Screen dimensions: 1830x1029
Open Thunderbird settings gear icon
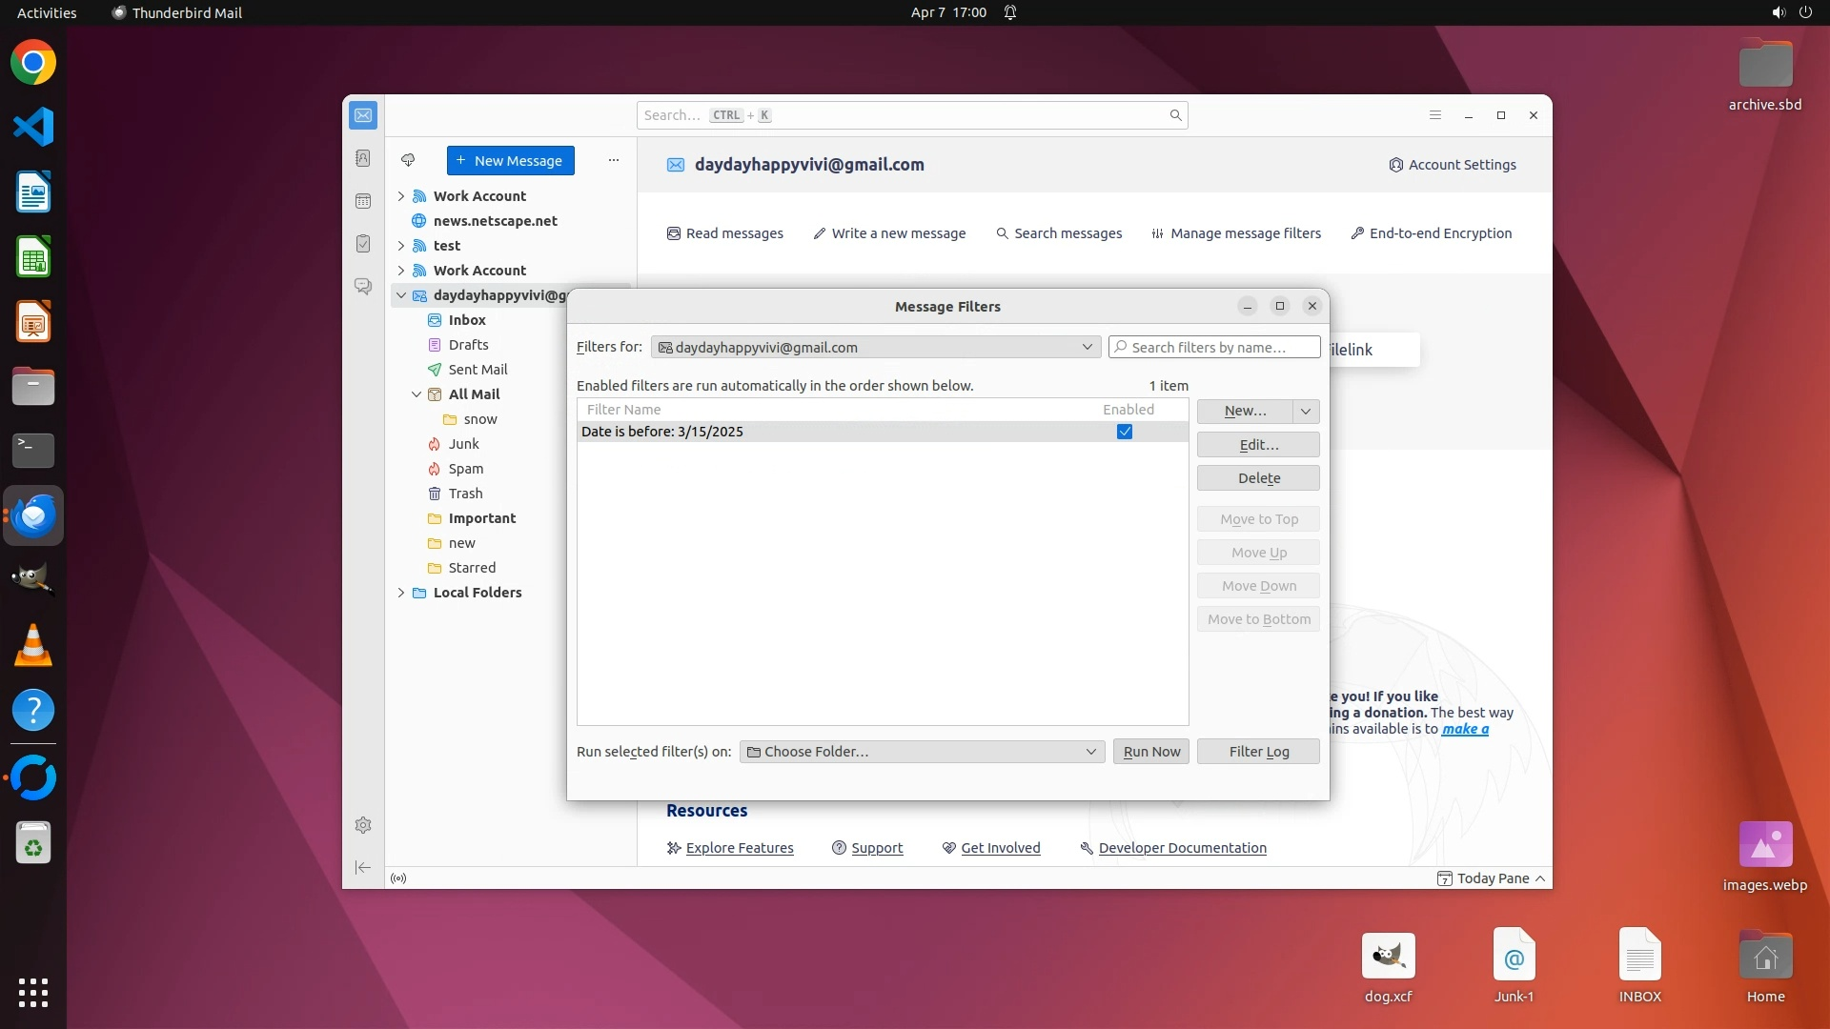click(363, 825)
